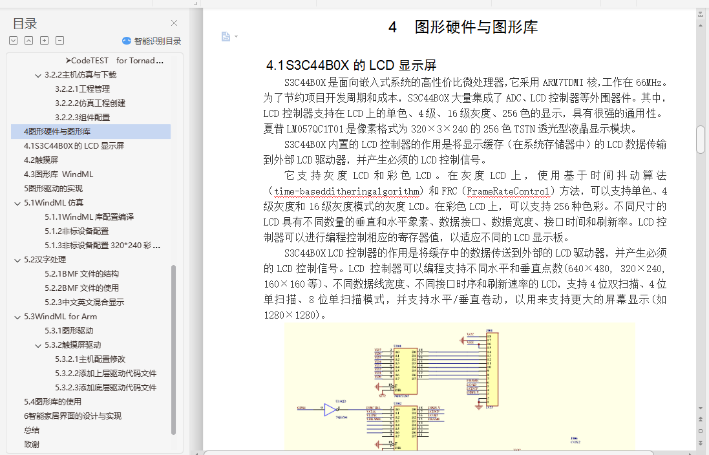
Task: Go to 5.2.3中文英文混合显示 entry
Action: (x=84, y=302)
